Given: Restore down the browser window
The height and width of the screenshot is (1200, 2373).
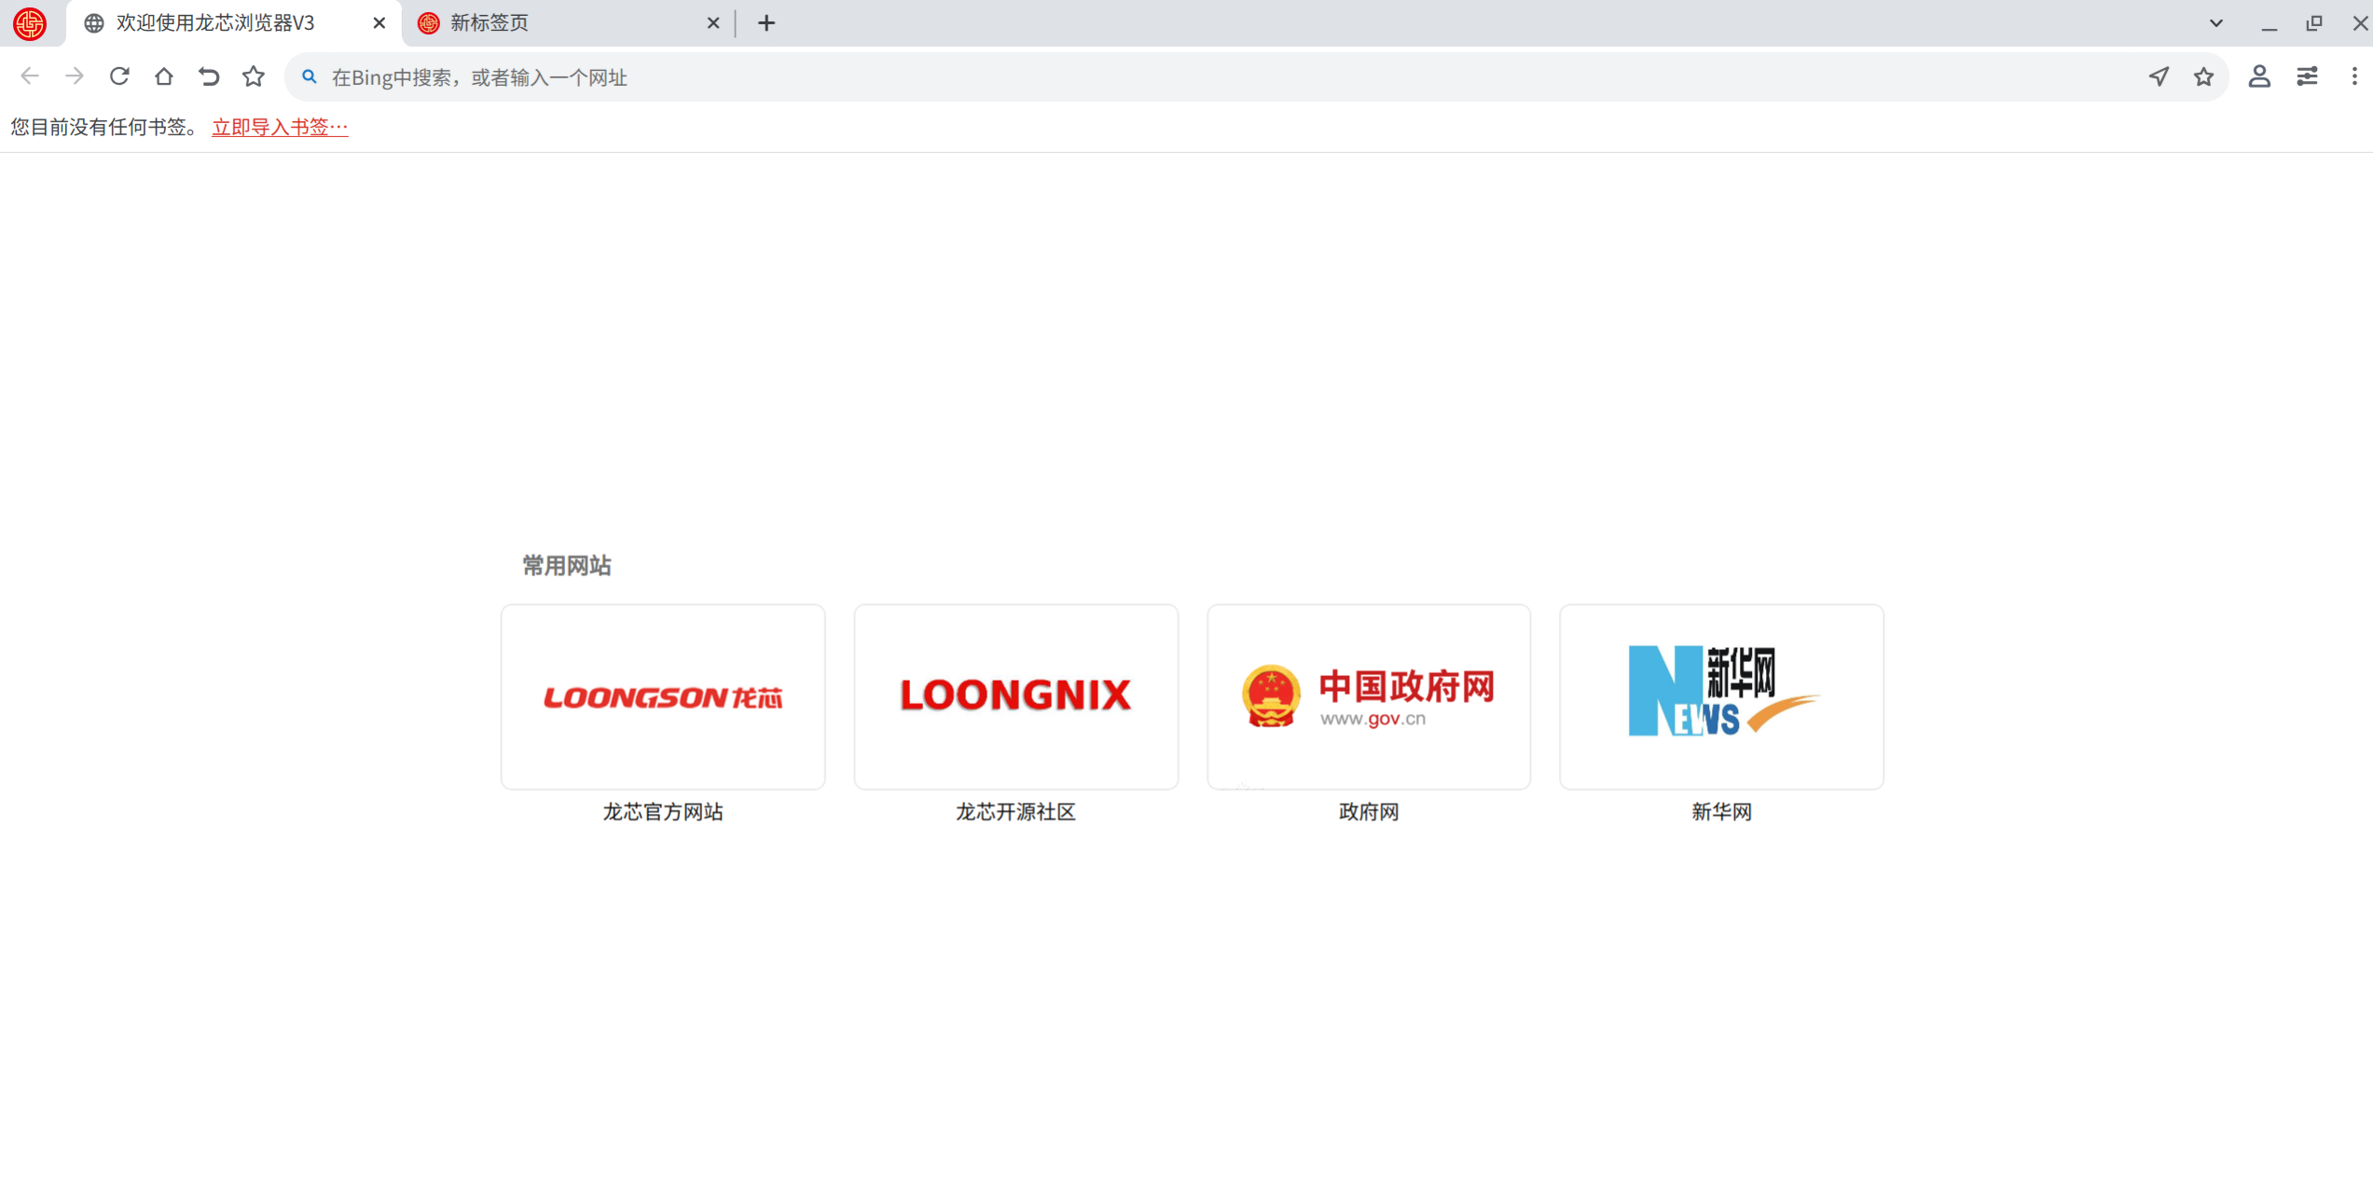Looking at the screenshot, I should click(2314, 23).
